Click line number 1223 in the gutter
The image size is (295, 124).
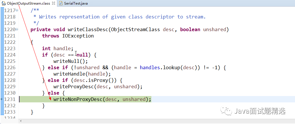click(x=10, y=48)
